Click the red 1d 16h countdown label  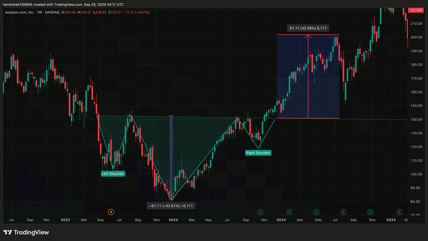416,10
